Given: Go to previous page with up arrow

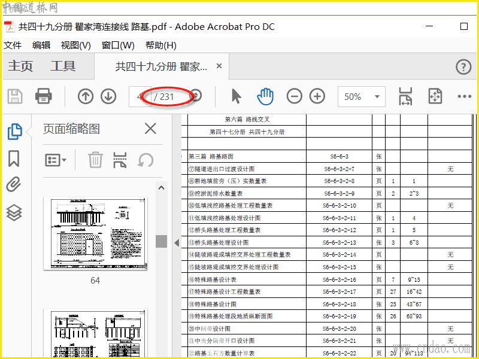Looking at the screenshot, I should coord(86,96).
